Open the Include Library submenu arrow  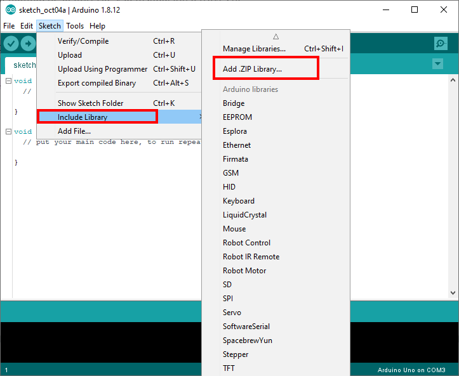(200, 117)
